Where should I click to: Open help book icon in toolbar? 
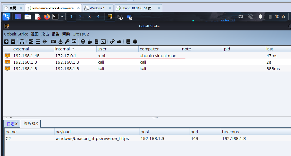click(128, 42)
